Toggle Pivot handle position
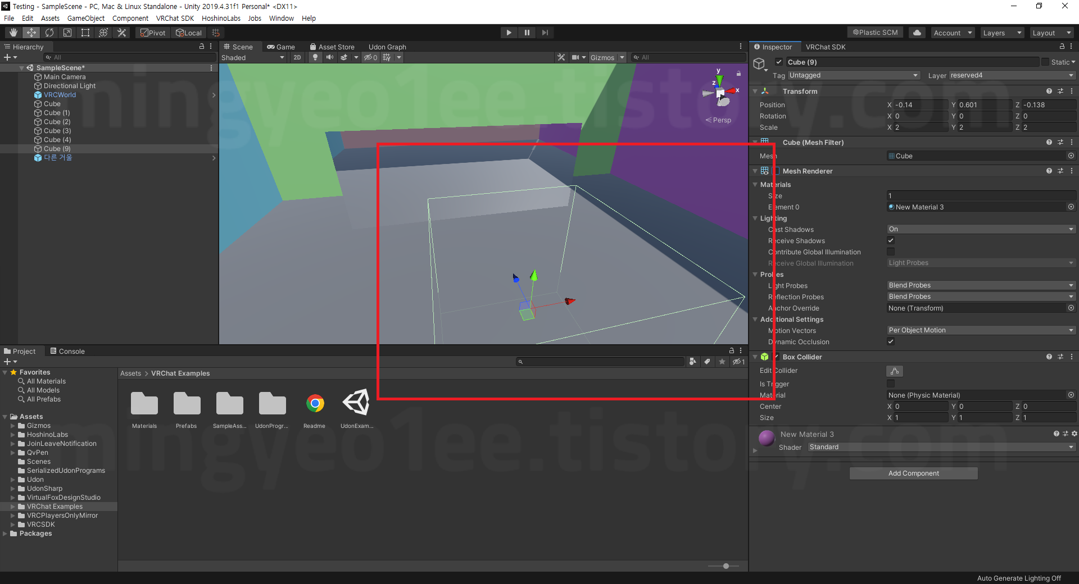This screenshot has height=584, width=1079. pyautogui.click(x=153, y=33)
